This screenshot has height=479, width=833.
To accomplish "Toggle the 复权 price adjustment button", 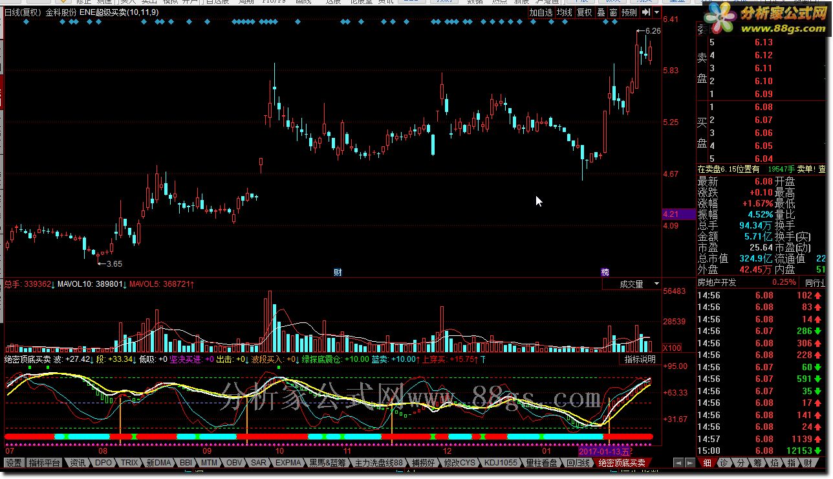I will point(585,12).
